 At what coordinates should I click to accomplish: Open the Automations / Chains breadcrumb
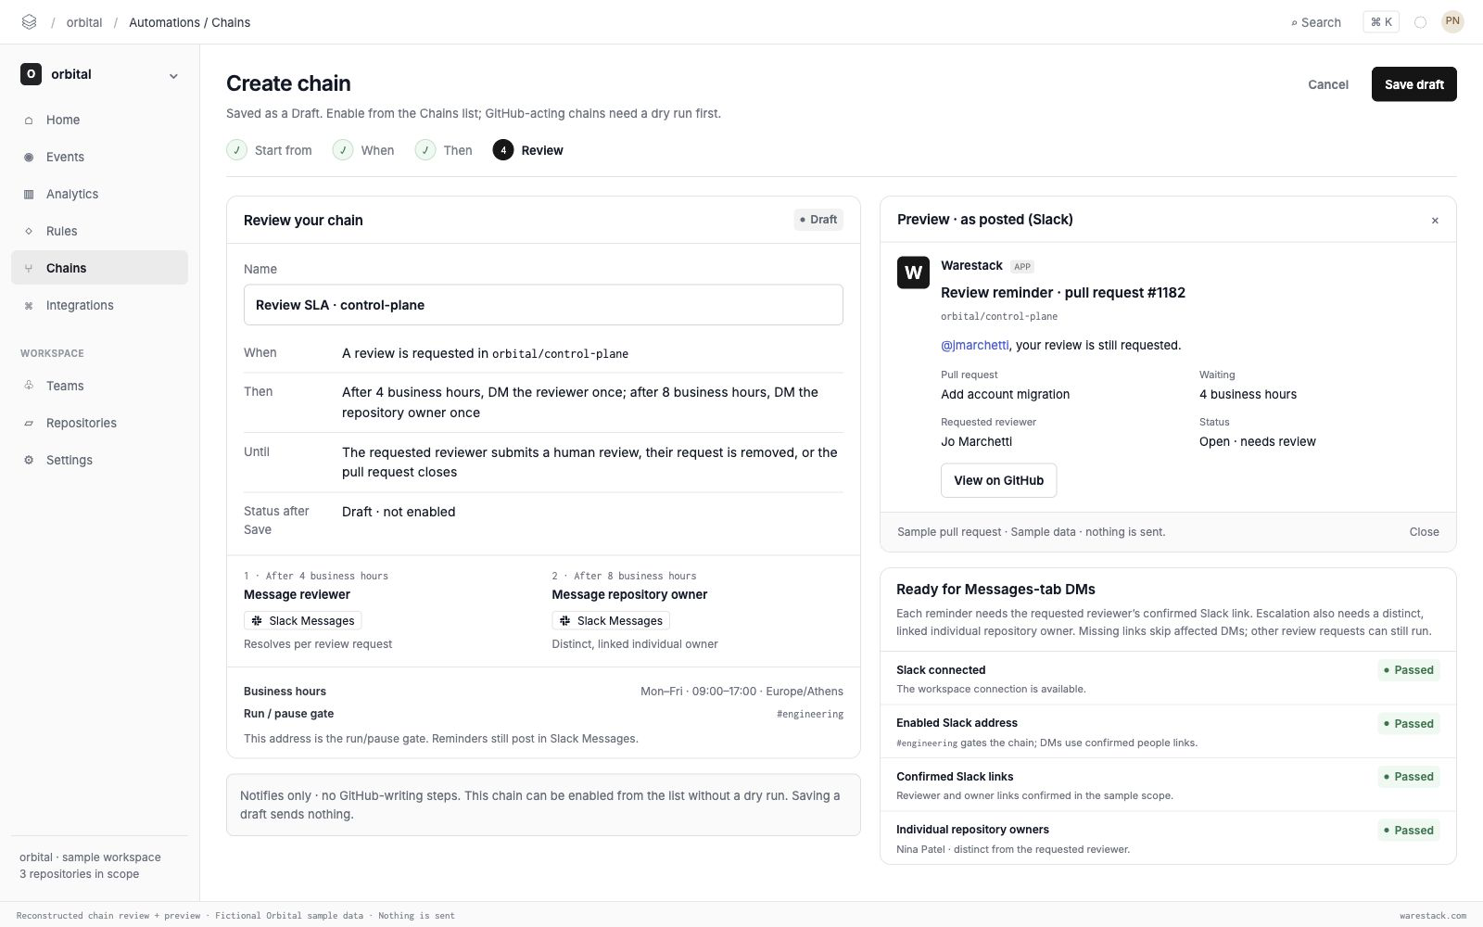click(x=190, y=22)
